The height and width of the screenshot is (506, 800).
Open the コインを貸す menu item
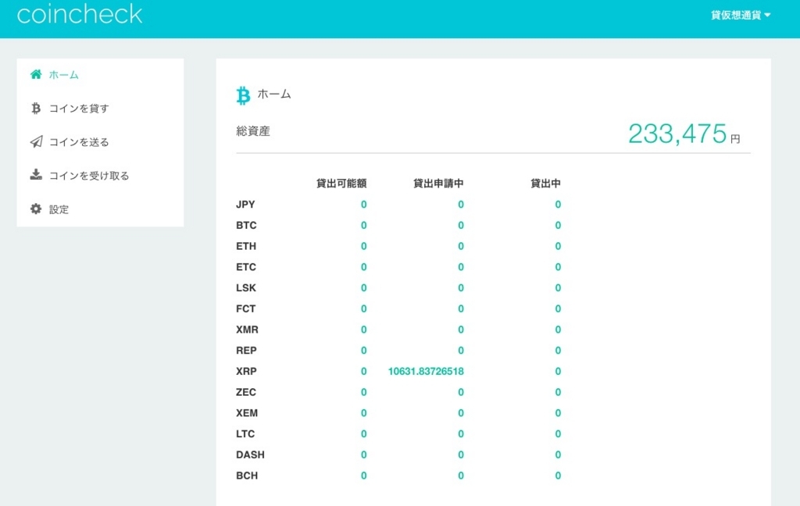coord(79,109)
